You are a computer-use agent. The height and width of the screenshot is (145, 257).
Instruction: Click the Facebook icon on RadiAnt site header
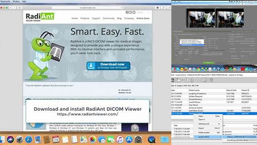coord(127,12)
